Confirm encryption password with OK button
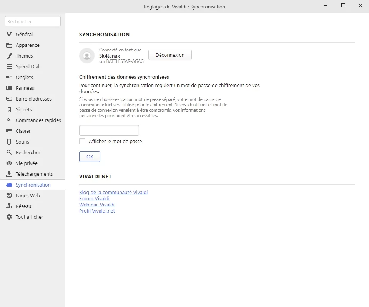369x307 pixels. [x=90, y=157]
